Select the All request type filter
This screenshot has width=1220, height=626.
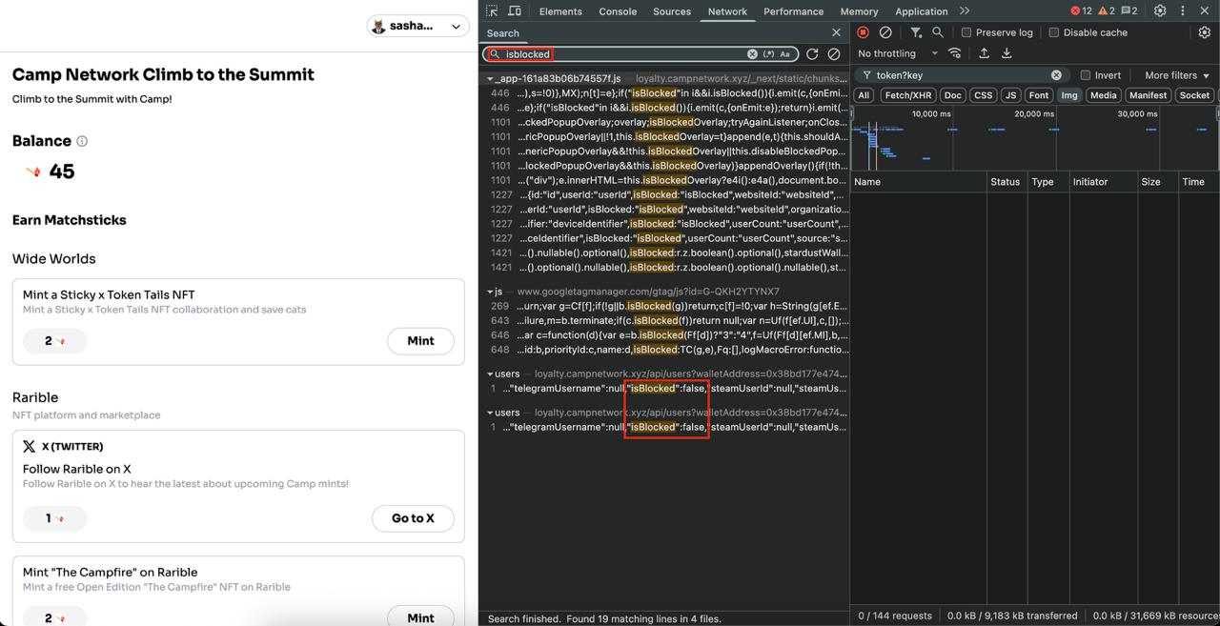[864, 95]
